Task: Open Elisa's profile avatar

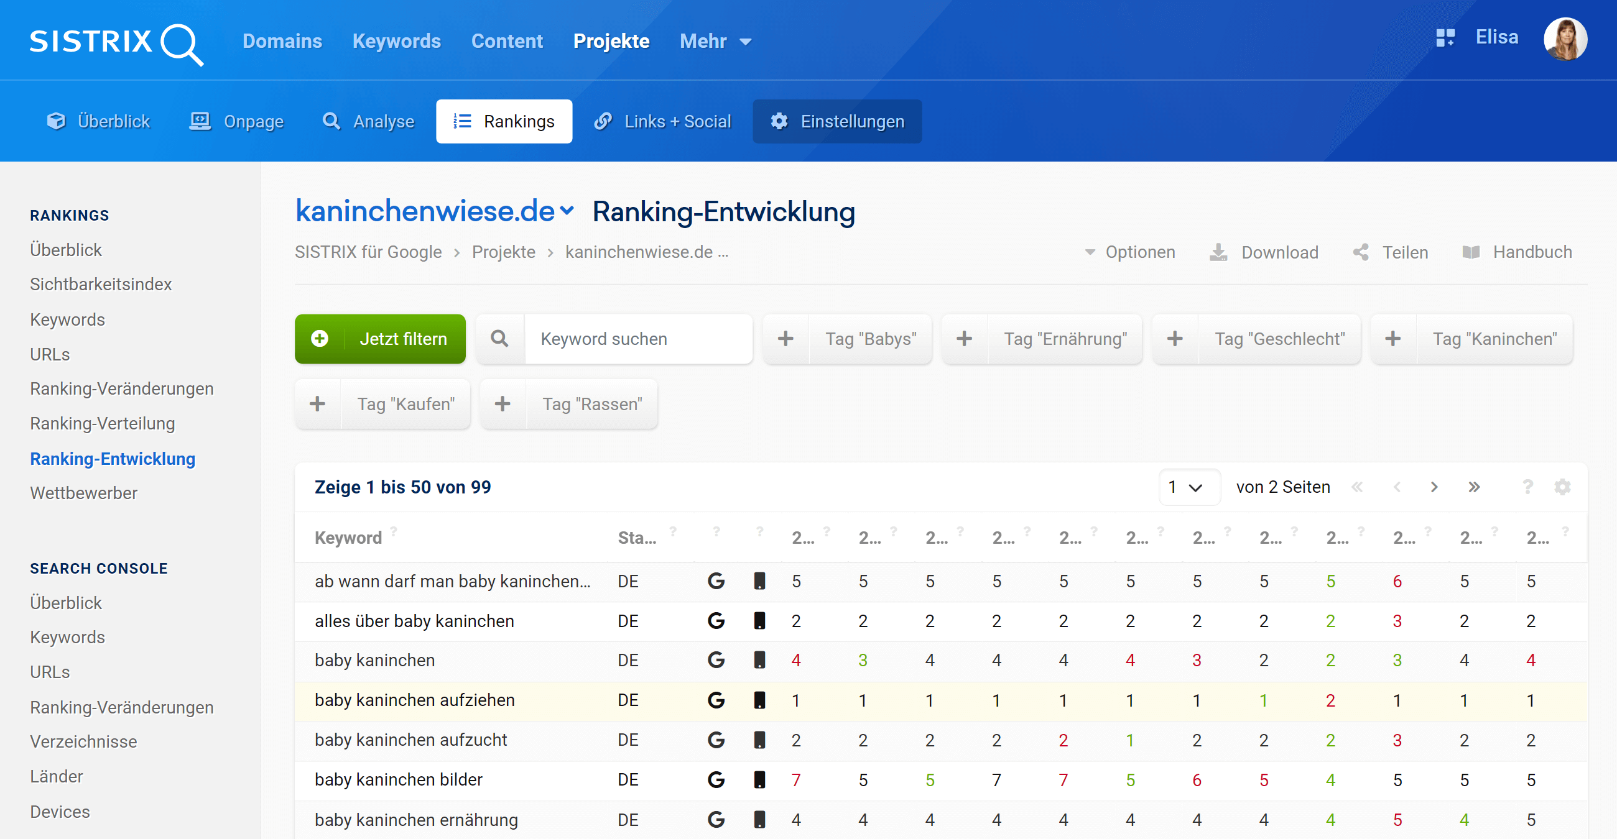Action: 1565,39
